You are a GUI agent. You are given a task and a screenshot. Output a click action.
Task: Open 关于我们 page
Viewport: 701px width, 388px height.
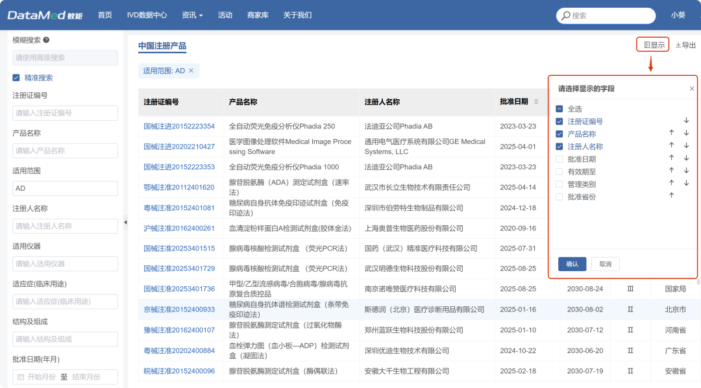click(x=297, y=15)
